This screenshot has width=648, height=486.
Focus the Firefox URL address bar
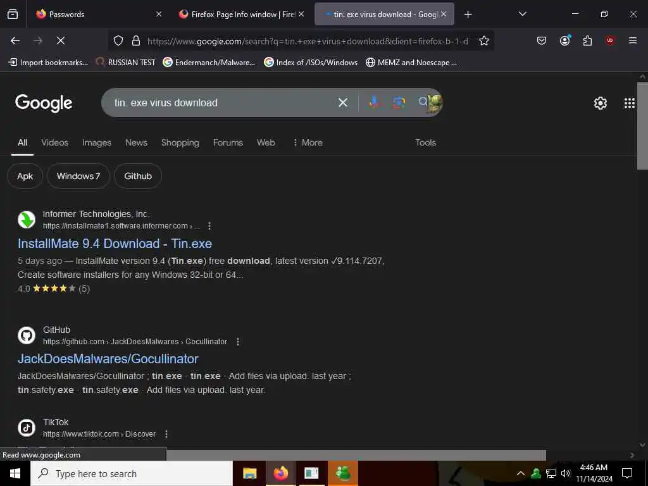pyautogui.click(x=308, y=41)
